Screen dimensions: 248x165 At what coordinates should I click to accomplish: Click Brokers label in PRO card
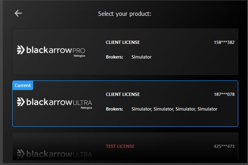114,57
